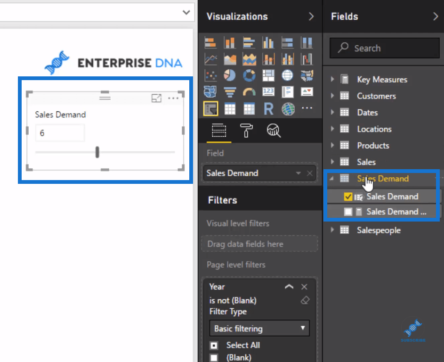Expand the Key Measures table
This screenshot has width=444, height=362.
(x=332, y=79)
